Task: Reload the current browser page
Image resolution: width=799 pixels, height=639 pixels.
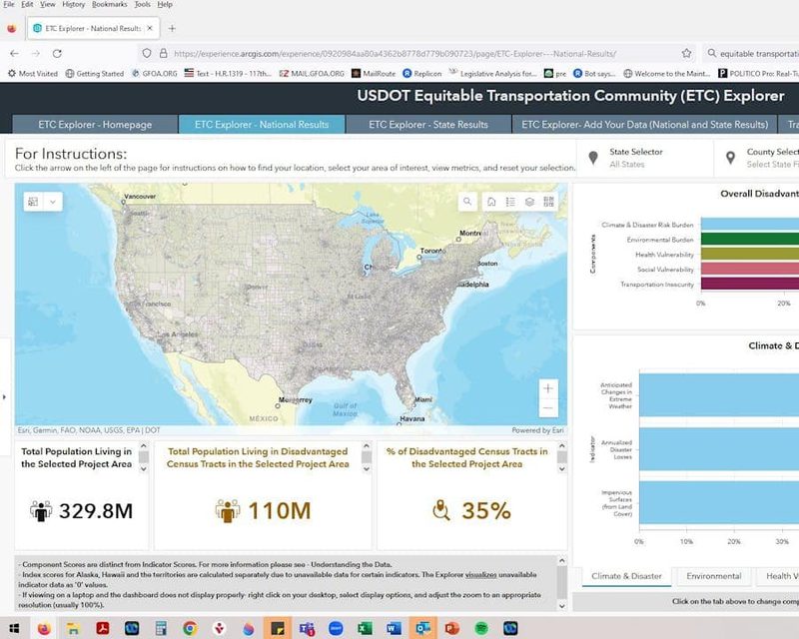Action: [57, 54]
